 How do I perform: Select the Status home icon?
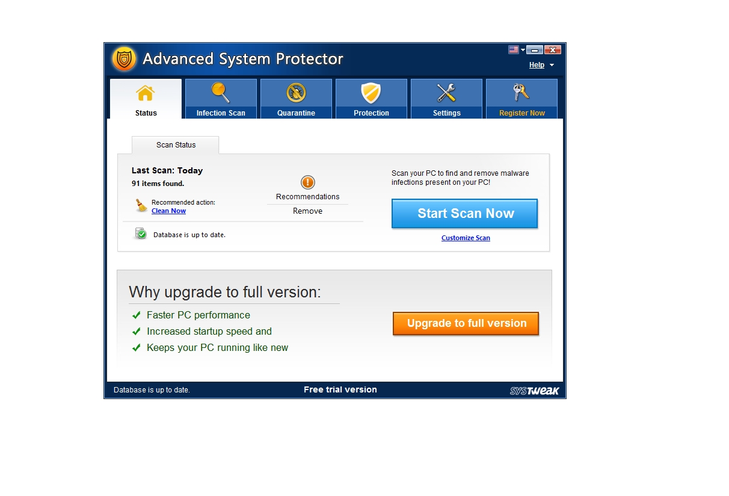coord(146,93)
